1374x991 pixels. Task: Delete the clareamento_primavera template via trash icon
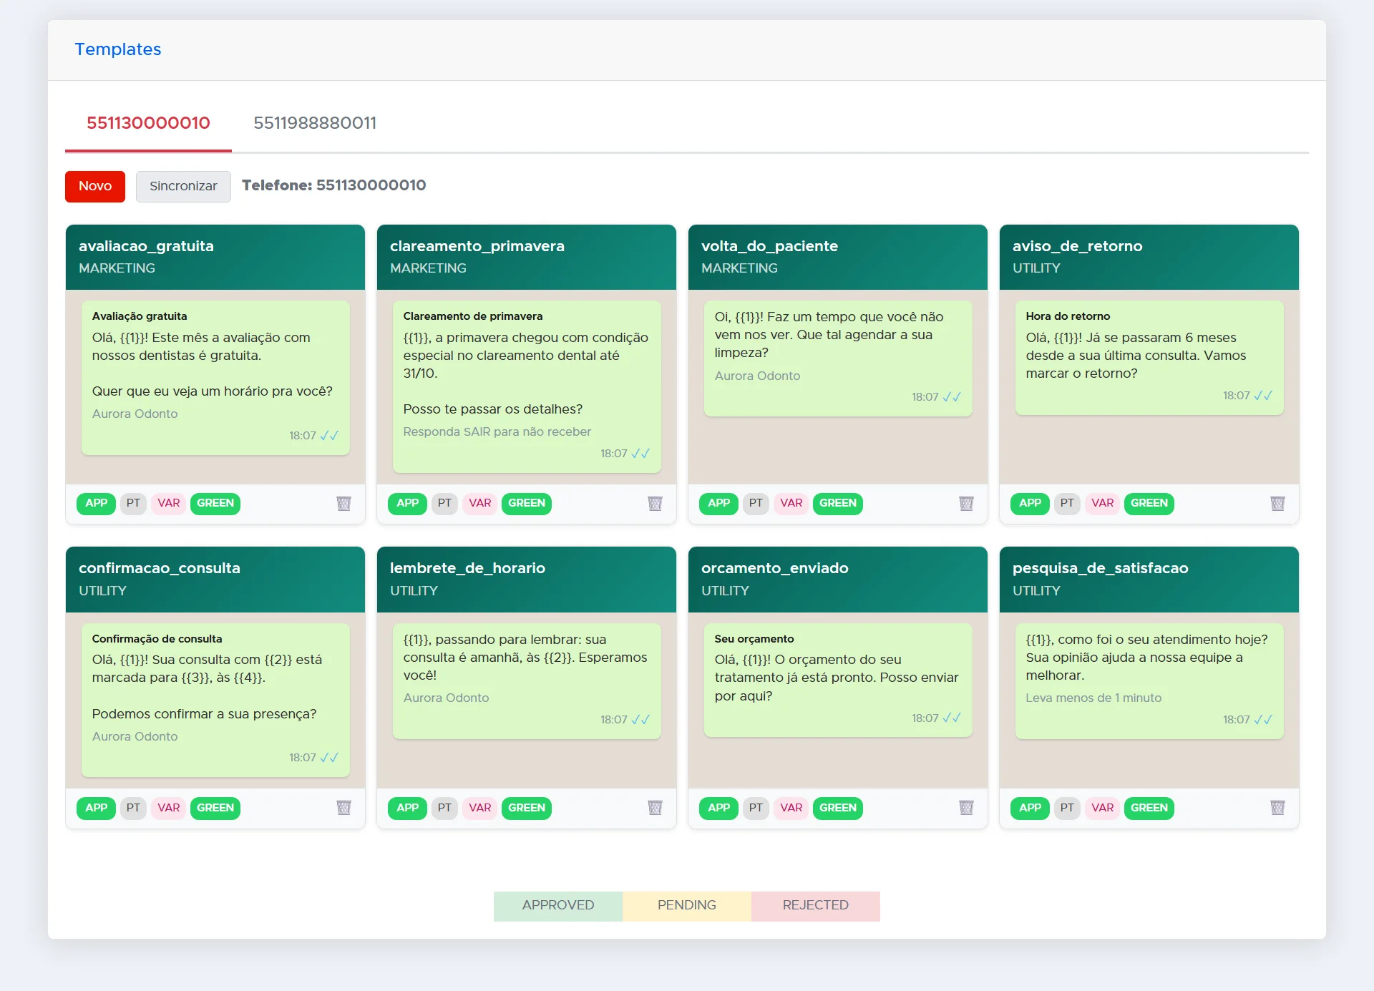(655, 504)
